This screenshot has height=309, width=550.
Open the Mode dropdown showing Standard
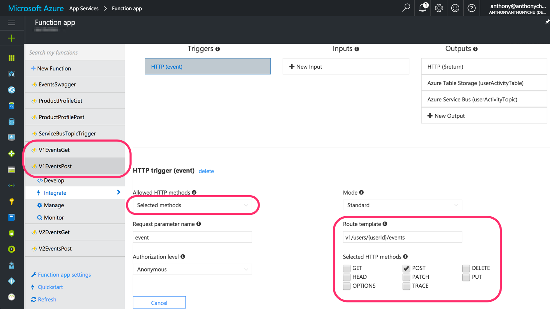tap(403, 205)
